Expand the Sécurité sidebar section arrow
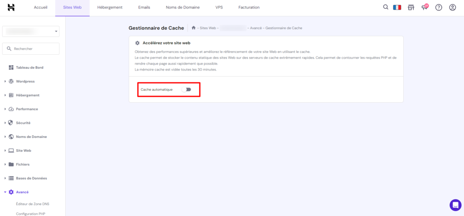Image resolution: width=464 pixels, height=216 pixels. pyautogui.click(x=5, y=123)
